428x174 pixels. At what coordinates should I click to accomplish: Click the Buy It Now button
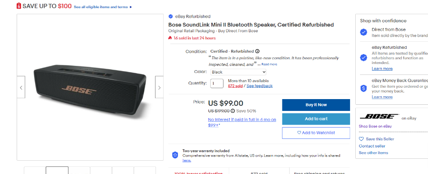point(316,105)
